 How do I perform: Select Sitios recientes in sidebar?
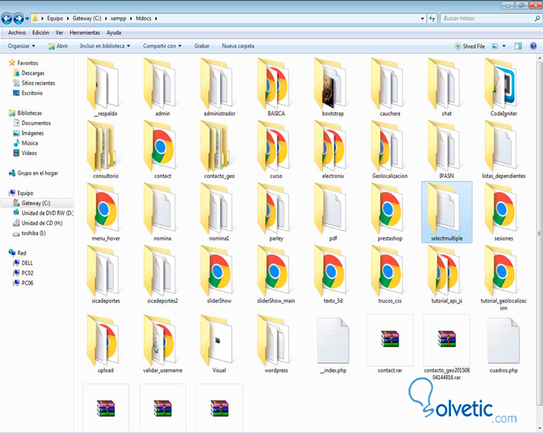coord(34,83)
